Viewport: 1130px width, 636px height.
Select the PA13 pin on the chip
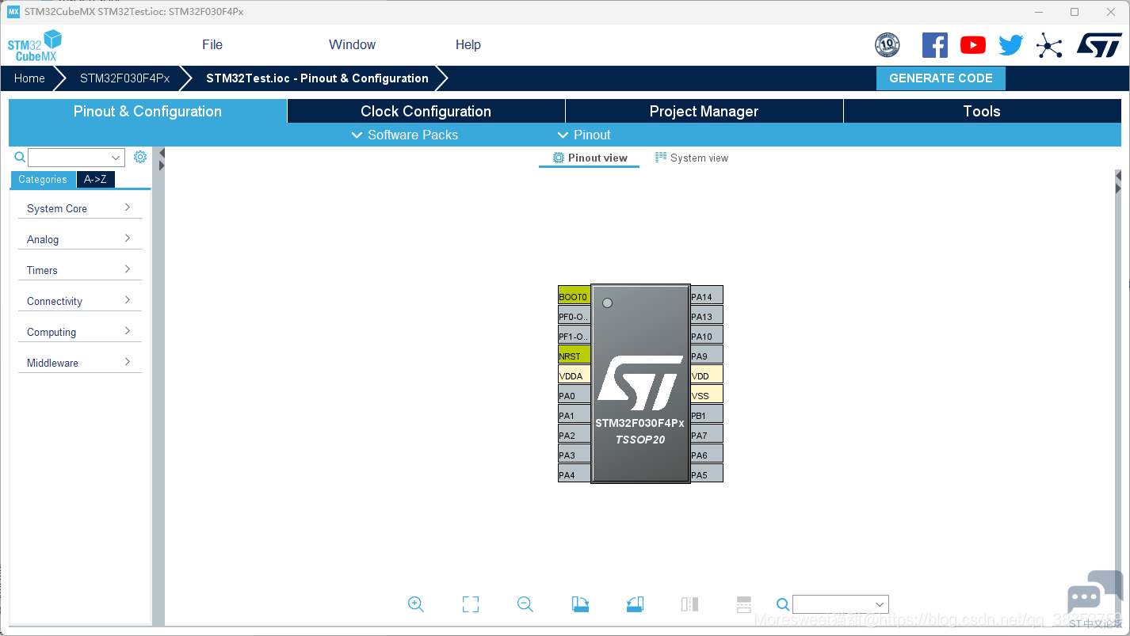pyautogui.click(x=707, y=315)
